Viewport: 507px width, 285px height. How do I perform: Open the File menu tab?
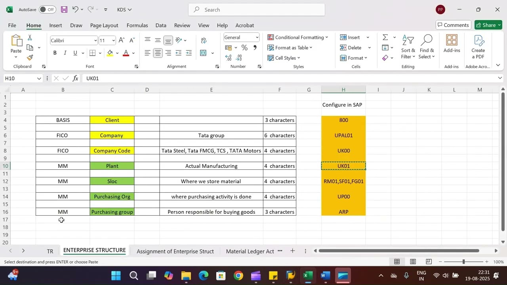12,25
